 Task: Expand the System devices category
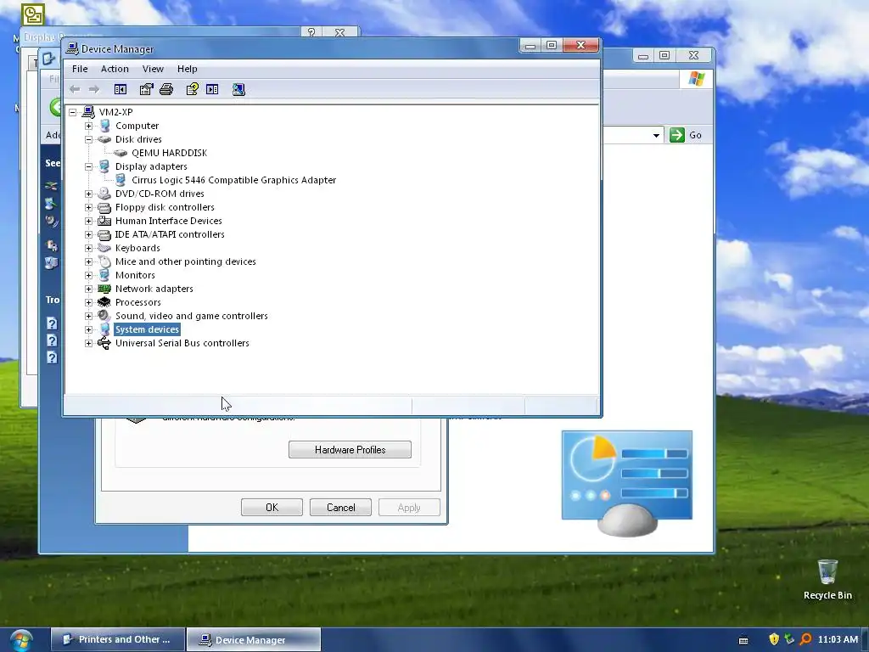tap(88, 329)
